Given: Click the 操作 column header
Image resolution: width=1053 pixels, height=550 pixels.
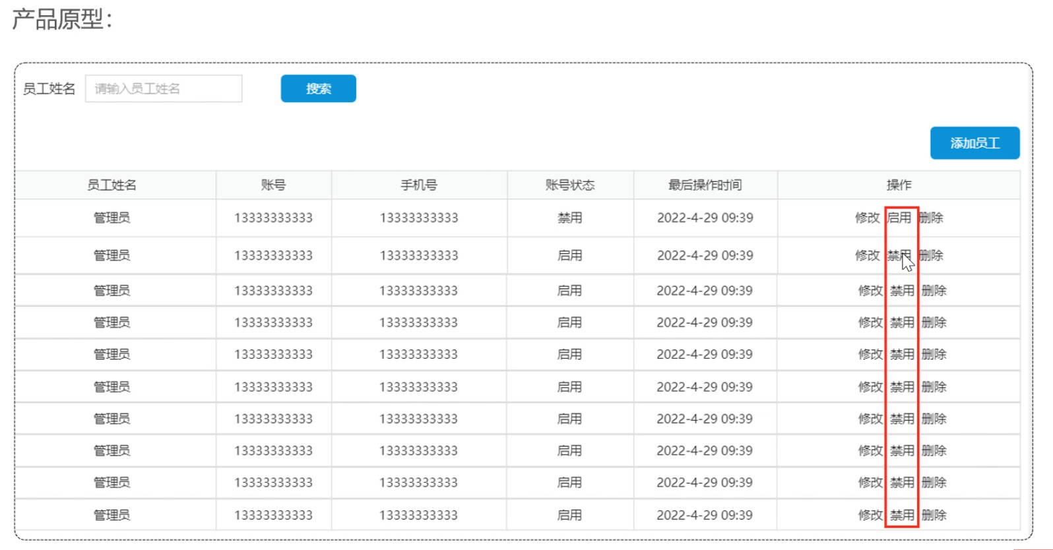Looking at the screenshot, I should point(899,185).
